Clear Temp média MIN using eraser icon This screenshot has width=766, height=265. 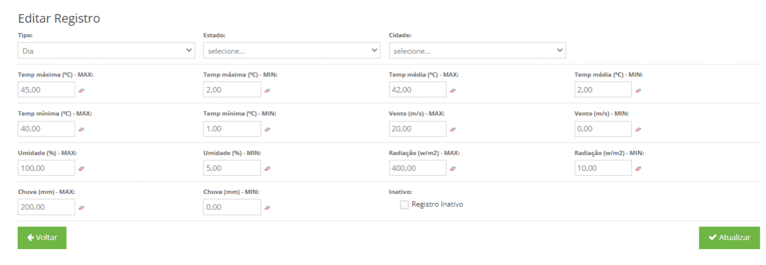[638, 90]
